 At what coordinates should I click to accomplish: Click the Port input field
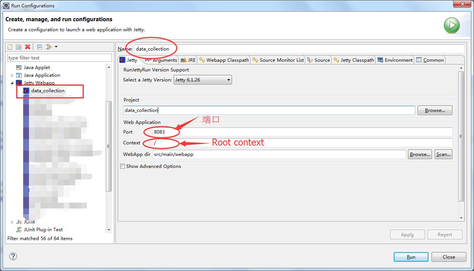[x=302, y=132]
